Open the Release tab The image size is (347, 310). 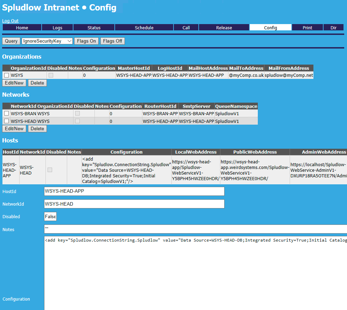pyautogui.click(x=224, y=28)
